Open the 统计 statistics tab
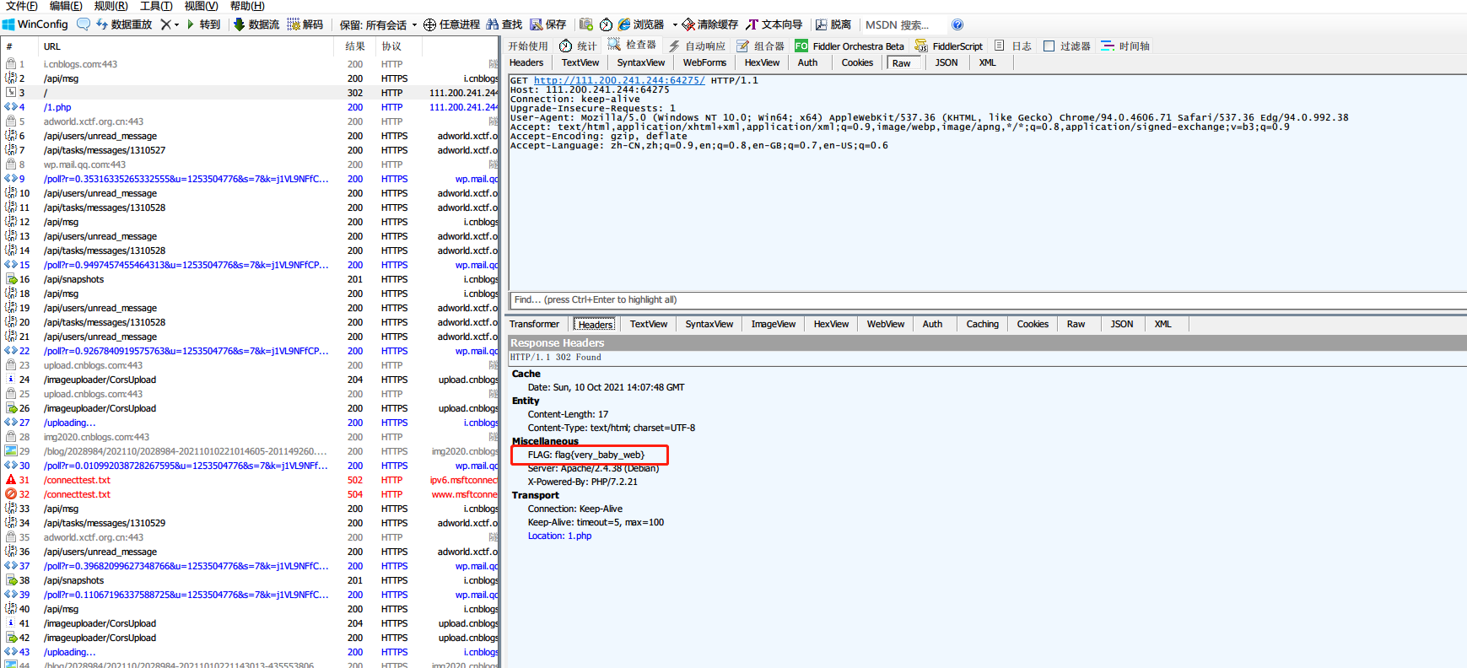This screenshot has height=668, width=1467. pyautogui.click(x=578, y=46)
